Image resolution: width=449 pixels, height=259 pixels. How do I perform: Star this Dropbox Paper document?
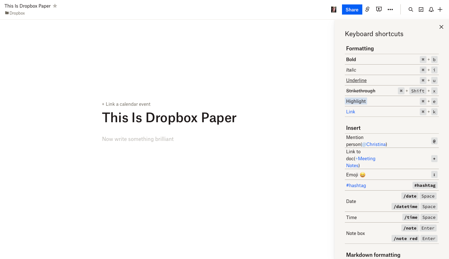coord(55,6)
